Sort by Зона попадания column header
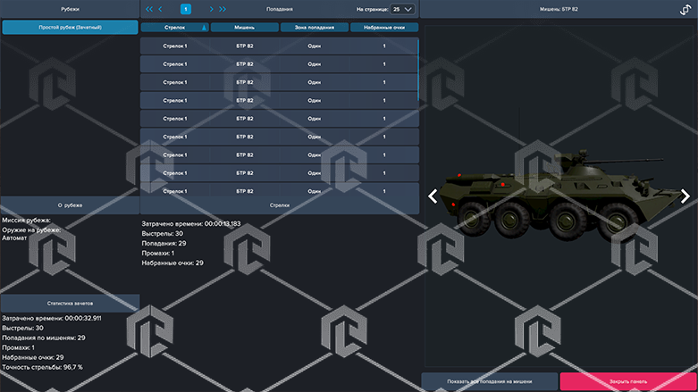Viewport: 698px width, 392px height. 314,28
